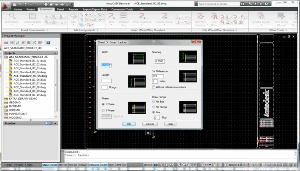The height and width of the screenshot is (171, 300).
Task: Click the MODEL button in status bar
Action: pyautogui.click(x=148, y=165)
